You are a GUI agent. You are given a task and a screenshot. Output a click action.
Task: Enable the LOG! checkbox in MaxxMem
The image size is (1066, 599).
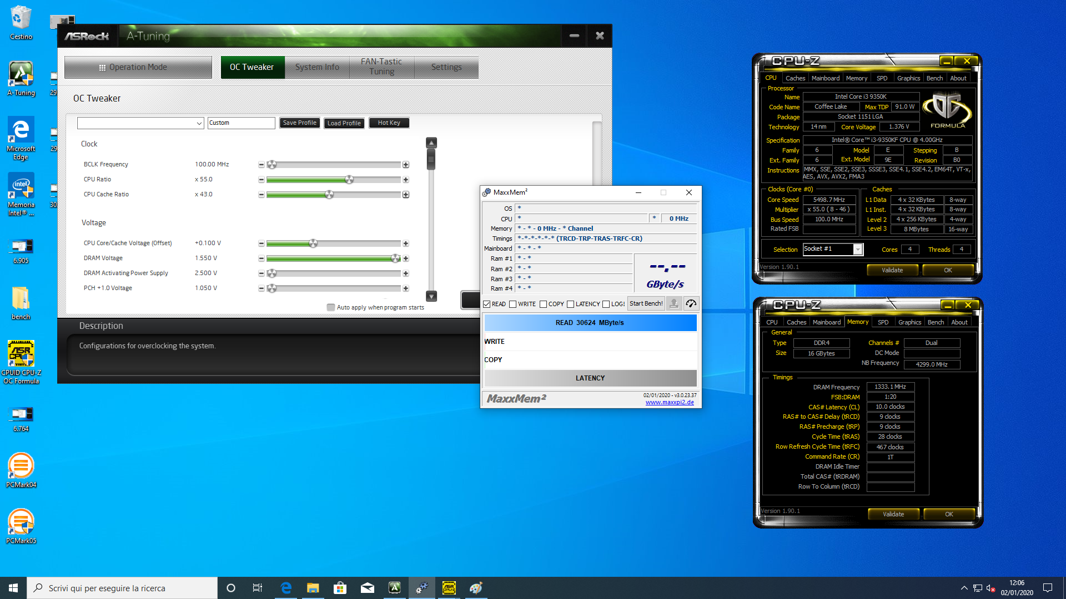pyautogui.click(x=606, y=304)
